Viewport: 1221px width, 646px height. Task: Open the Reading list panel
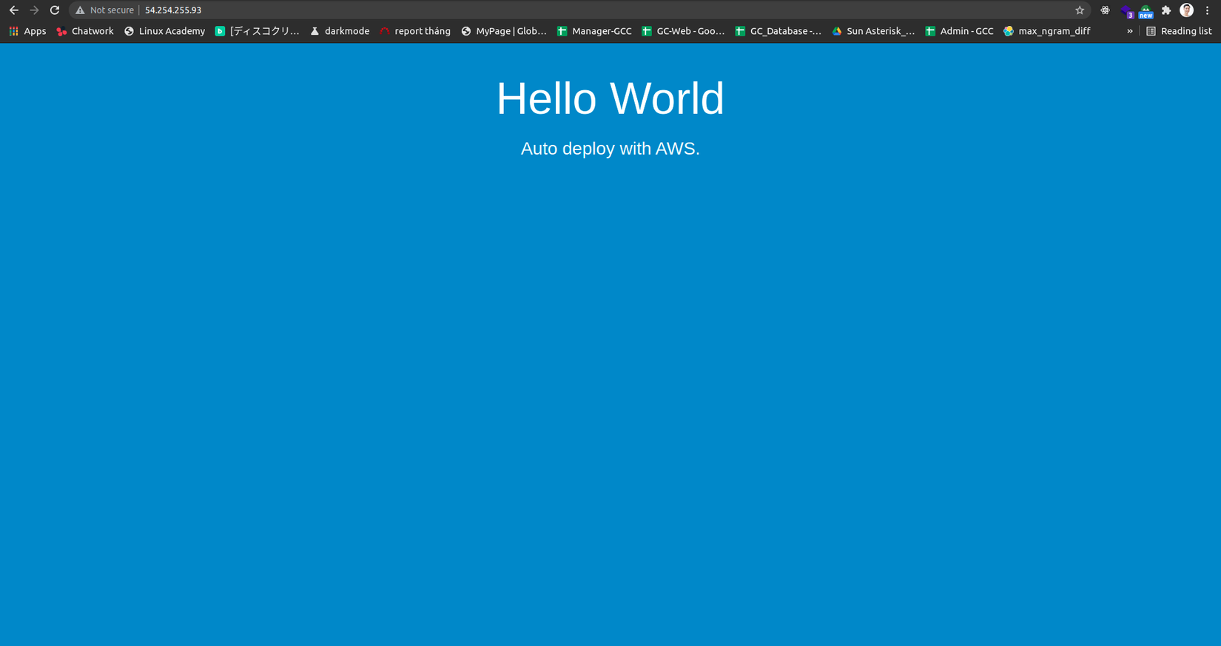tap(1179, 31)
